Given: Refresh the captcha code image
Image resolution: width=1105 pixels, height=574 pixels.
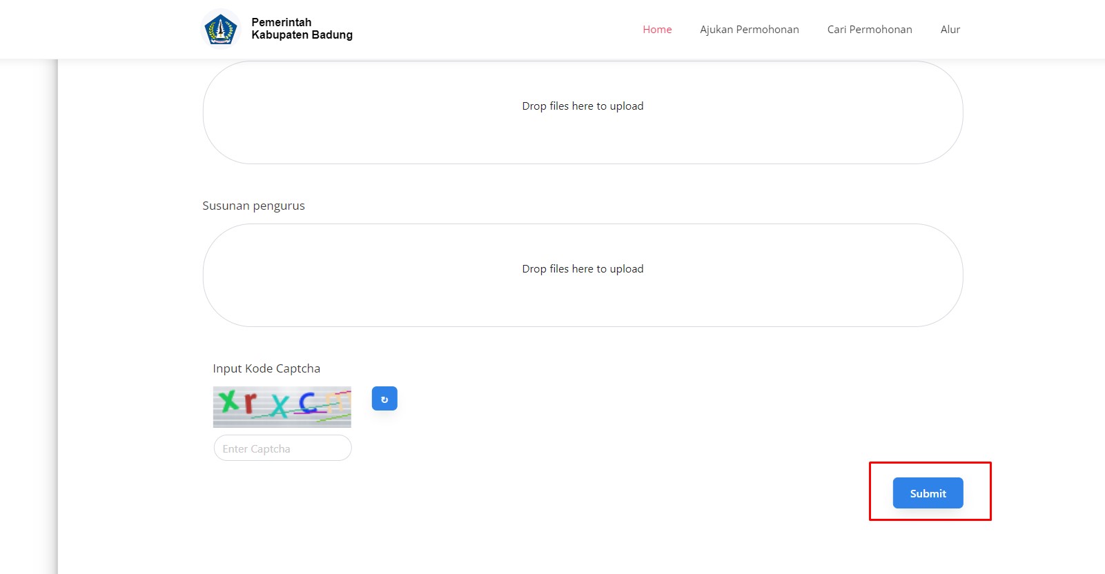Looking at the screenshot, I should [x=384, y=399].
